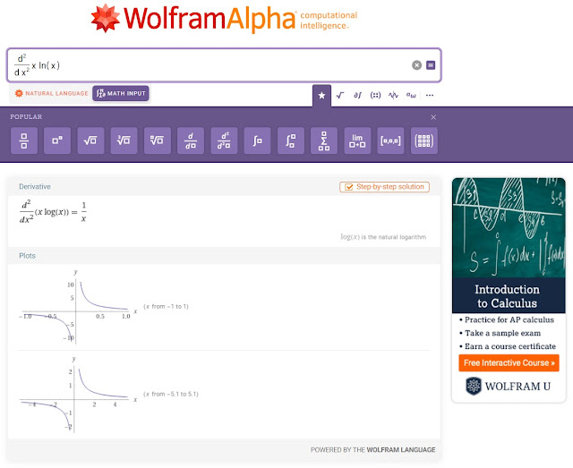Insert an indefinite integral template
This screenshot has height=468, width=573.
point(257,140)
